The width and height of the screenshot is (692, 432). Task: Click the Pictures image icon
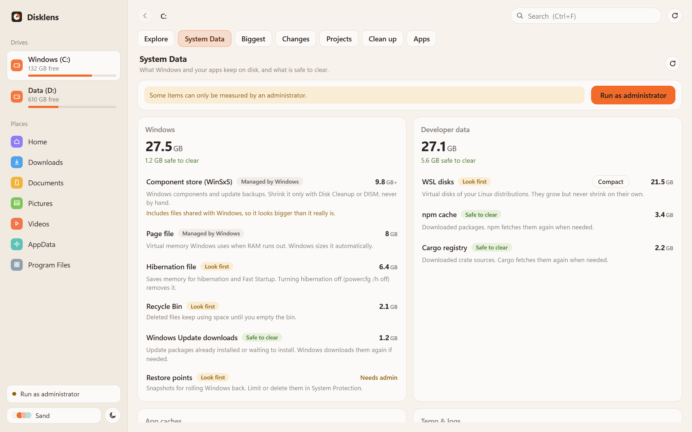click(x=17, y=203)
